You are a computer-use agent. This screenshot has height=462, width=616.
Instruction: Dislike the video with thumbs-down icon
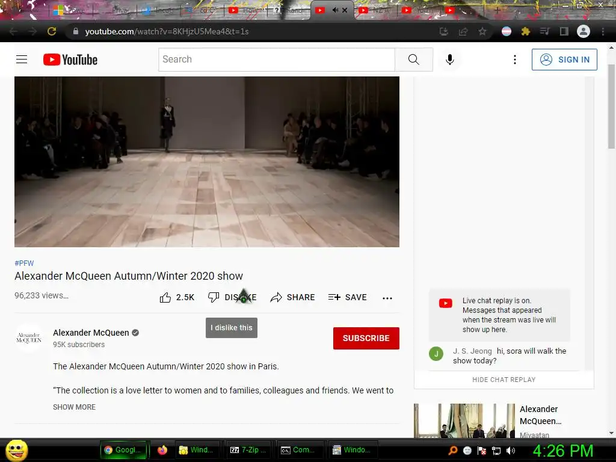point(214,297)
